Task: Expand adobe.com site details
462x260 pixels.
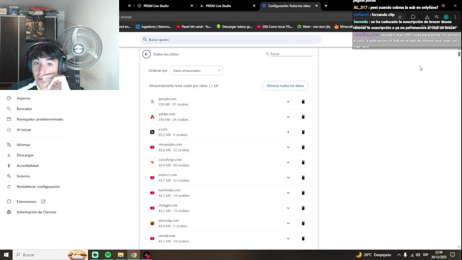Action: click(x=288, y=117)
